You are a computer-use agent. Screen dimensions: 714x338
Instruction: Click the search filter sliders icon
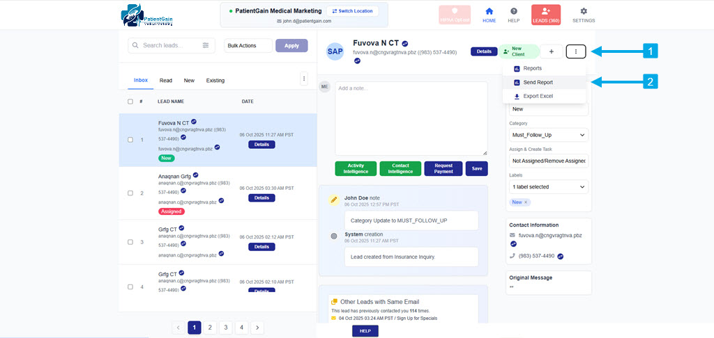[x=206, y=45]
